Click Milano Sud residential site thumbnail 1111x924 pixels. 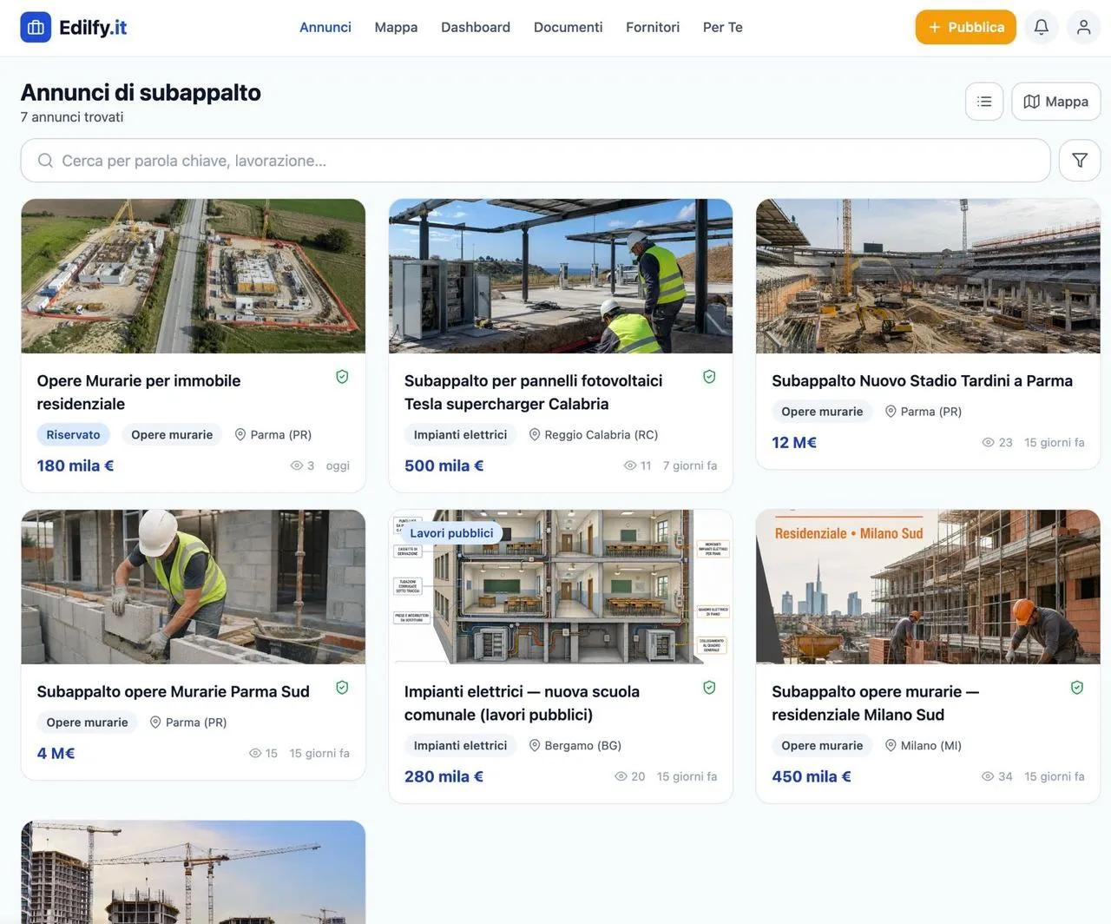pos(928,587)
